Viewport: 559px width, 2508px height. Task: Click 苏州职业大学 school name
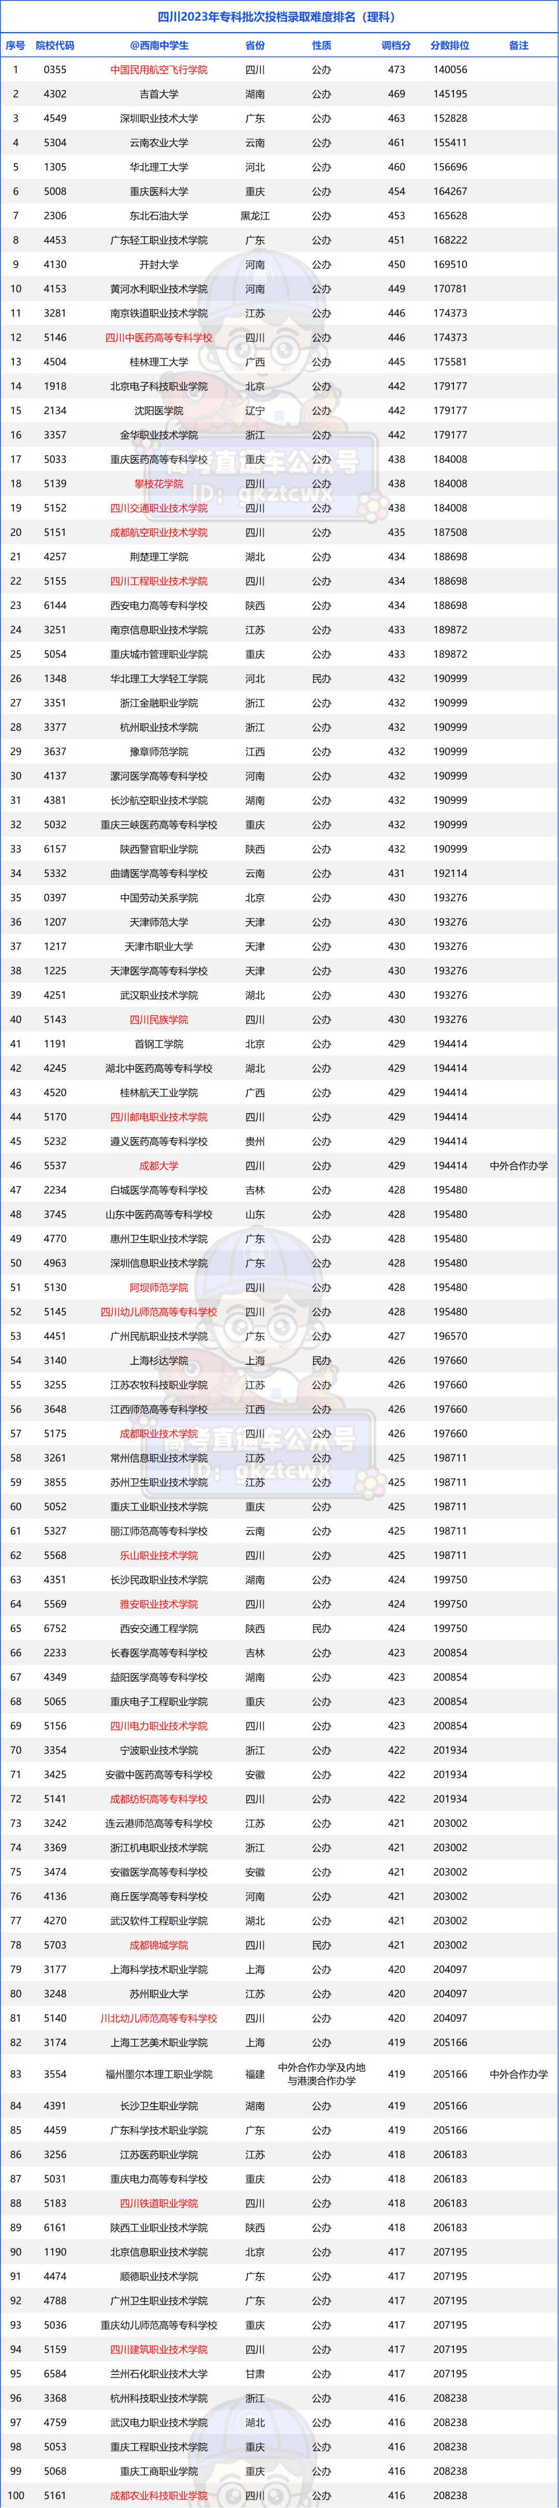158,1993
